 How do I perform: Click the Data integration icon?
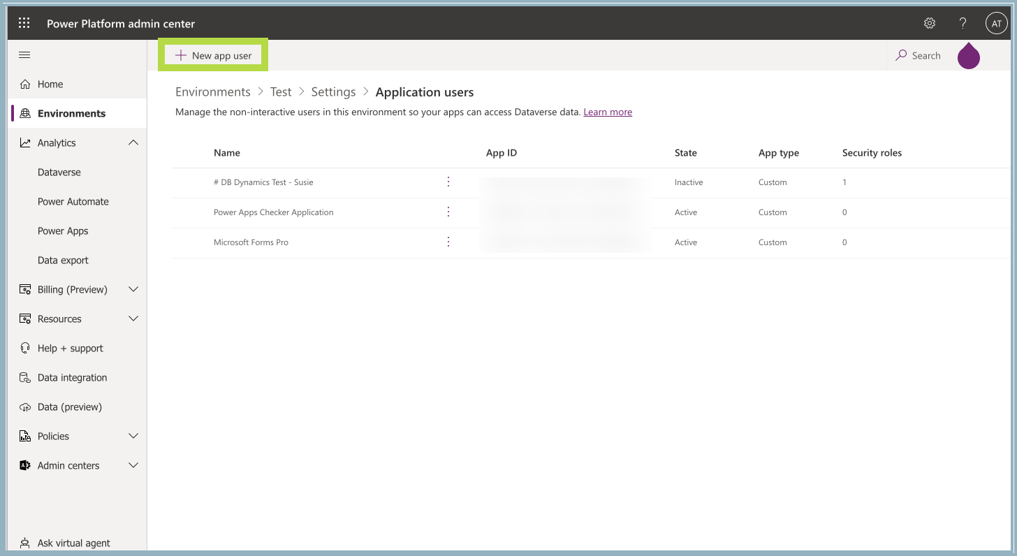pos(25,377)
